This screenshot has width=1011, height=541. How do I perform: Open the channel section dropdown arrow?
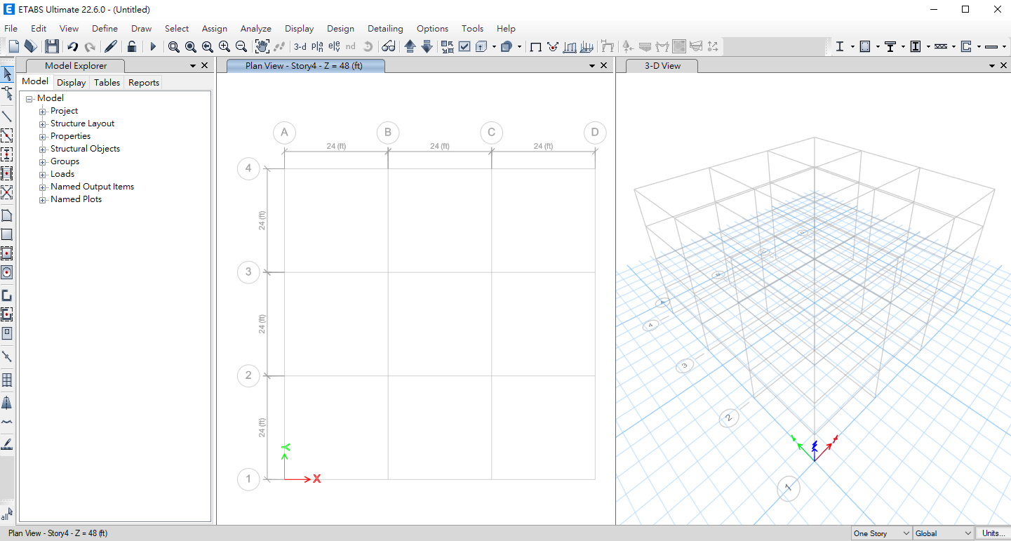[x=979, y=46]
